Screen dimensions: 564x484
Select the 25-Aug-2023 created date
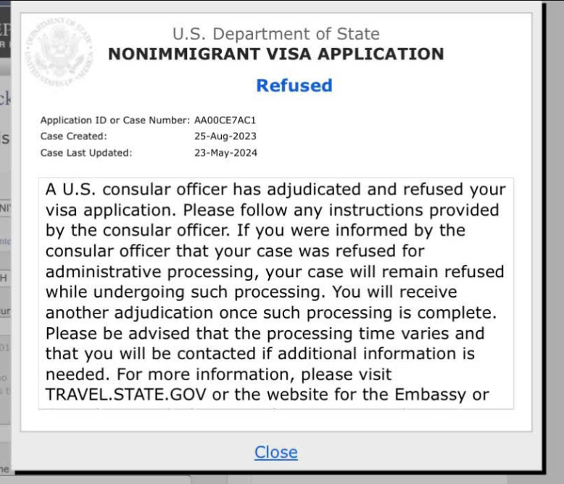(225, 136)
